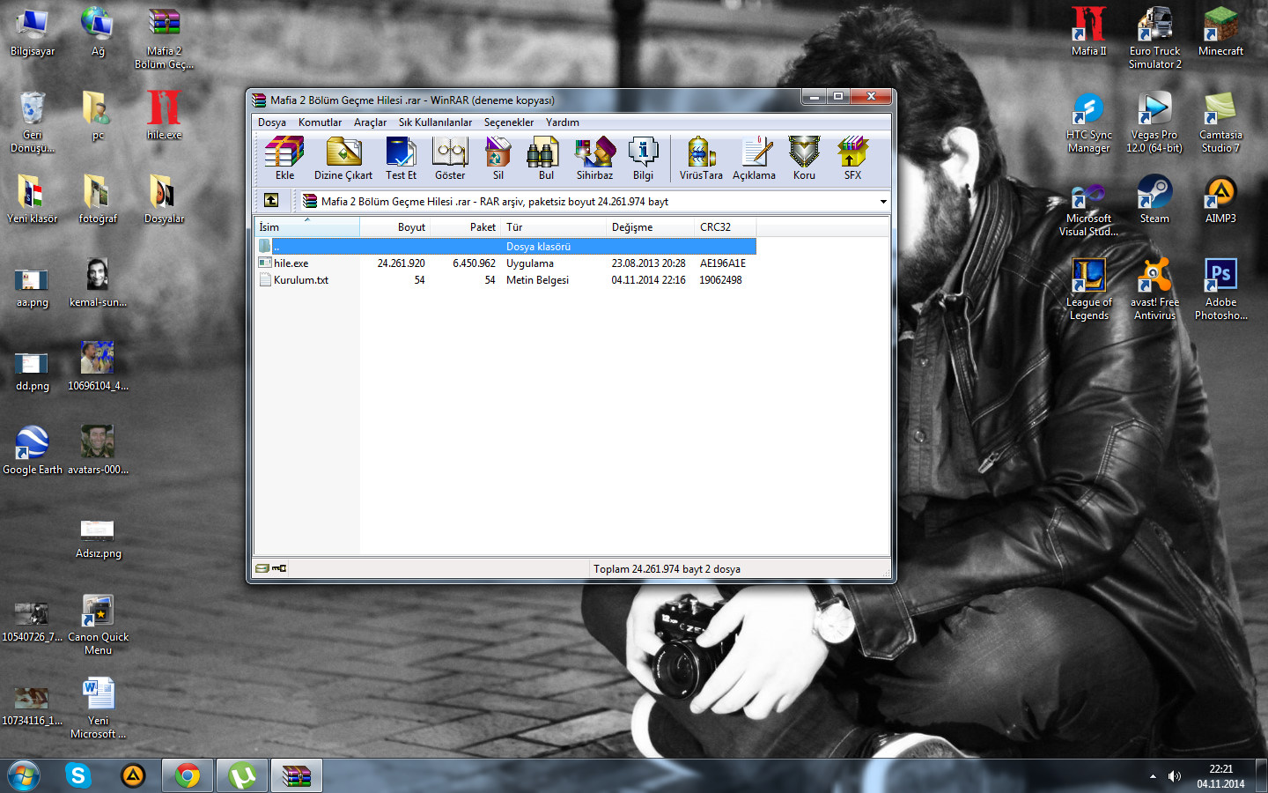1268x793 pixels.
Task: Click the Göster view icon
Action: point(450,159)
